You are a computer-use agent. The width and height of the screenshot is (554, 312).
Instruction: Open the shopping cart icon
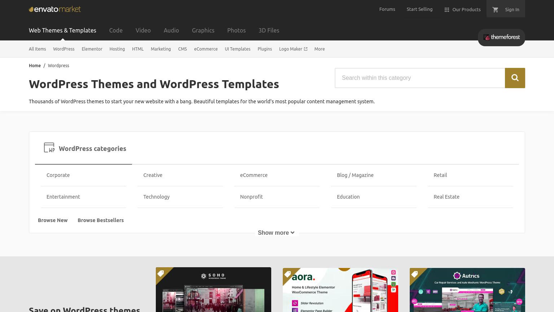[495, 9]
